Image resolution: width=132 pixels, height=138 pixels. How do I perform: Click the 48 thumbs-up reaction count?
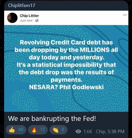(x=21, y=129)
